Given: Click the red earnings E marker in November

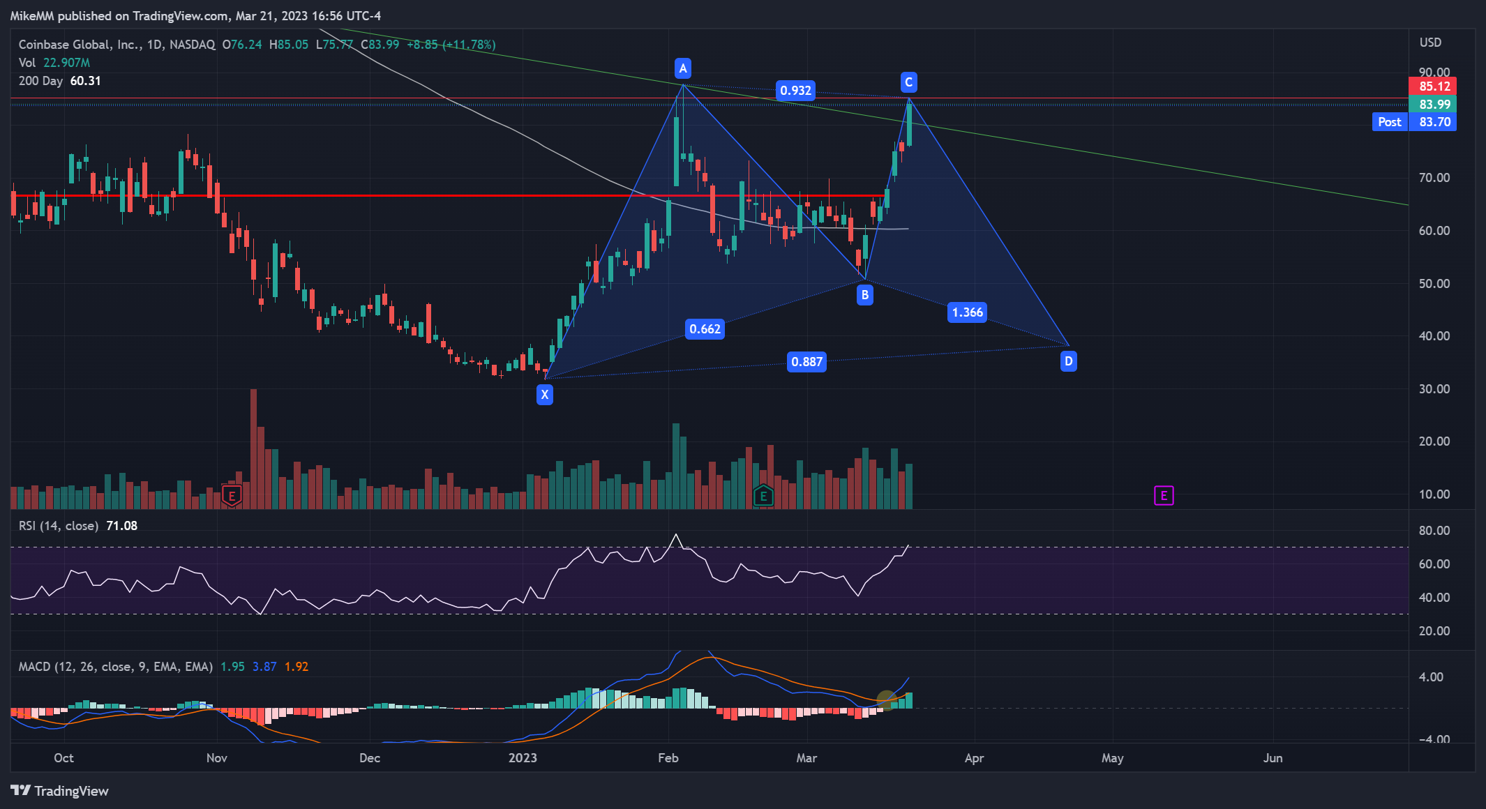Looking at the screenshot, I should tap(232, 496).
